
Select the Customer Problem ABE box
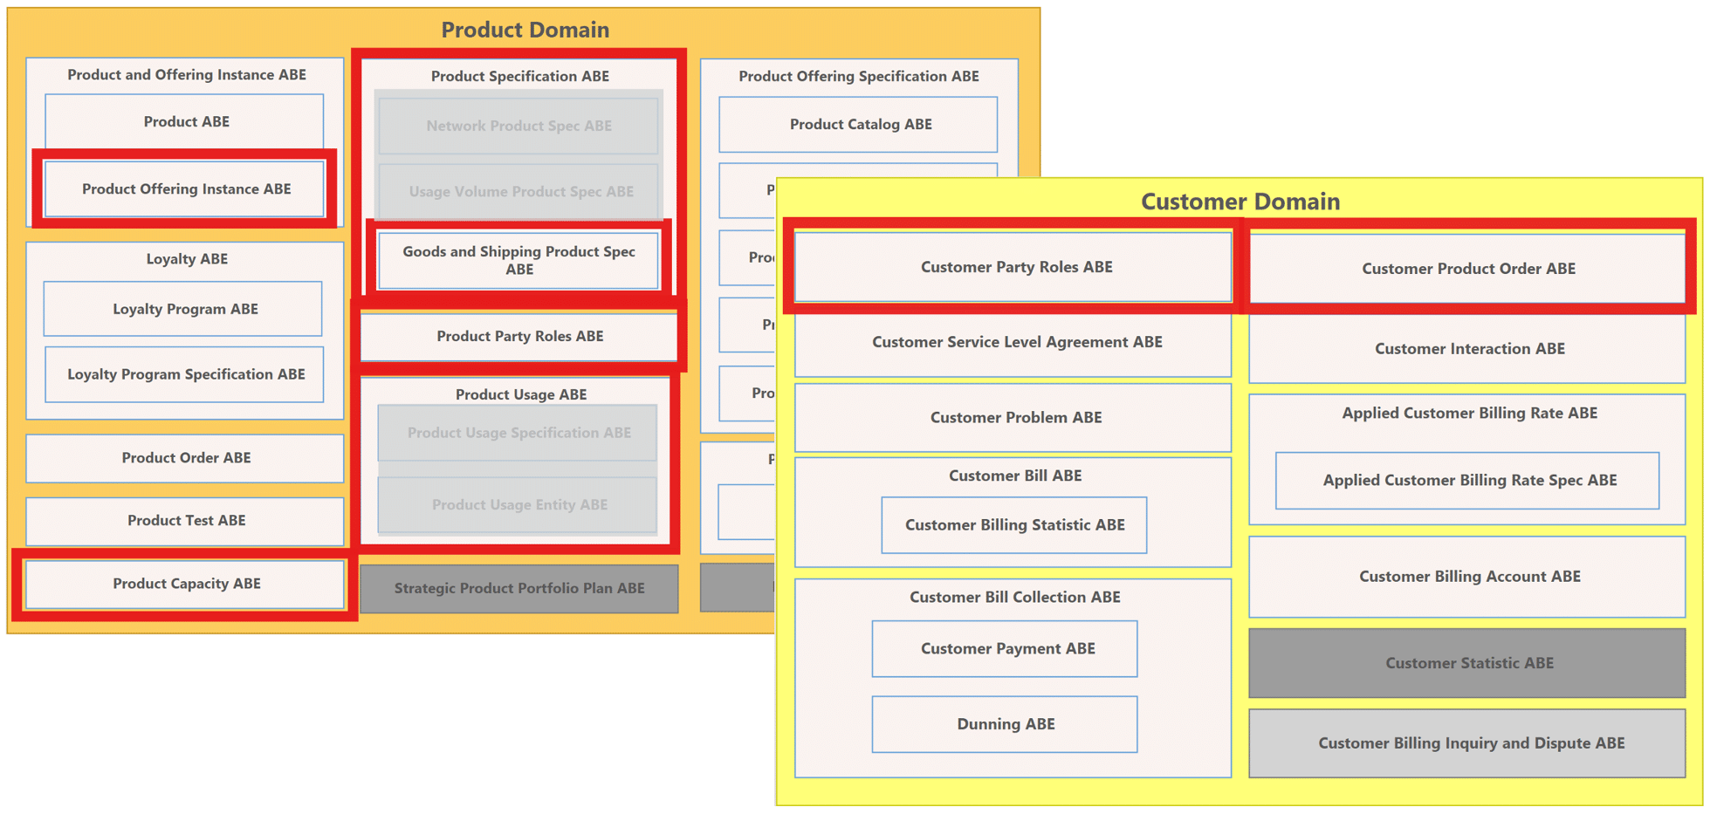[1013, 417]
